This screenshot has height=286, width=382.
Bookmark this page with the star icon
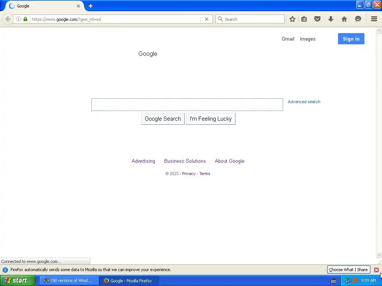(x=292, y=19)
